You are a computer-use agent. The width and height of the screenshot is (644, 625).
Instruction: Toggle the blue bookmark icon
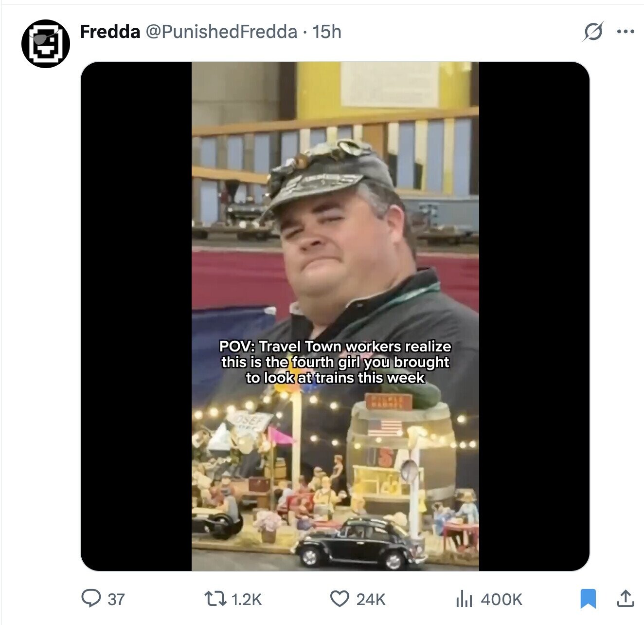588,599
